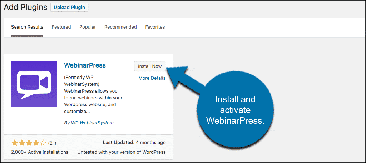This screenshot has height=163, width=366.
Task: Click the WebinarPress purple camera icon
Action: [x=34, y=84]
